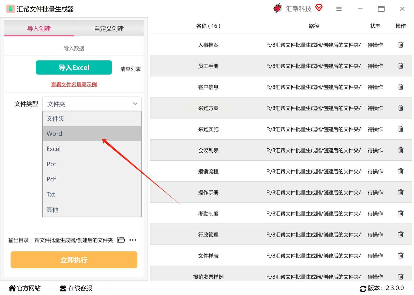Click the 立即执行 button
This screenshot has height=295, width=414.
(x=74, y=260)
